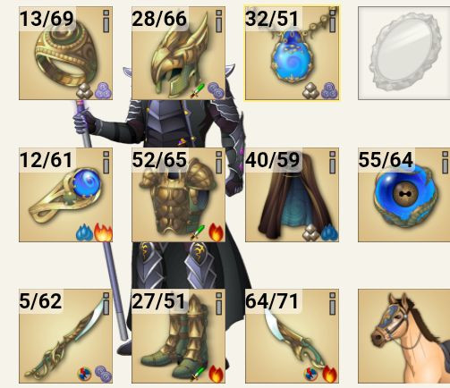Open the horse mount slot
450x388 pixels.
click(x=404, y=336)
